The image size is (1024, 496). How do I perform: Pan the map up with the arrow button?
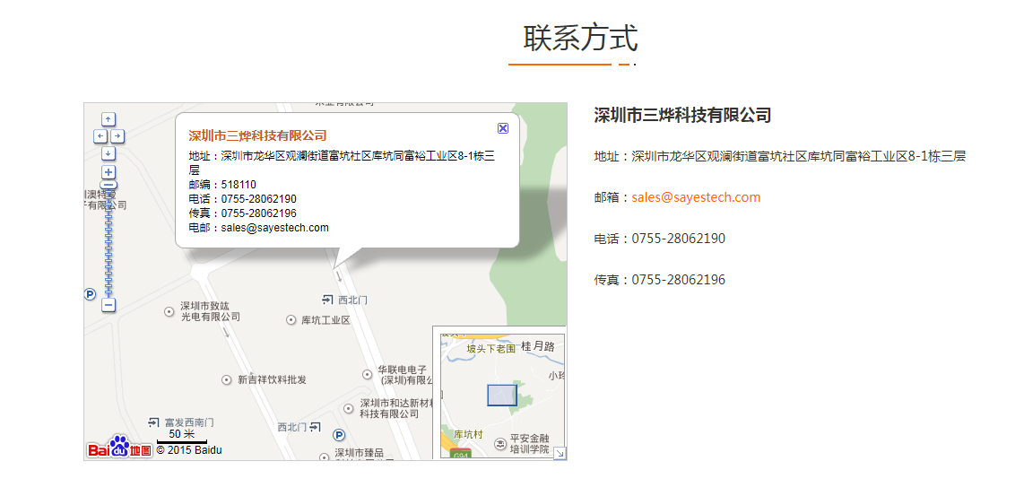[109, 119]
